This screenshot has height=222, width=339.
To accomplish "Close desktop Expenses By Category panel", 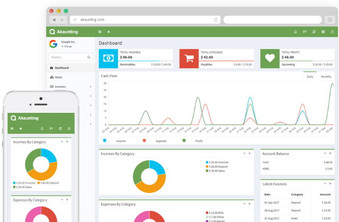I will coord(249,204).
